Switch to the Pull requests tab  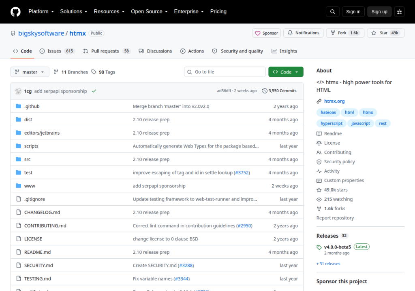107,51
